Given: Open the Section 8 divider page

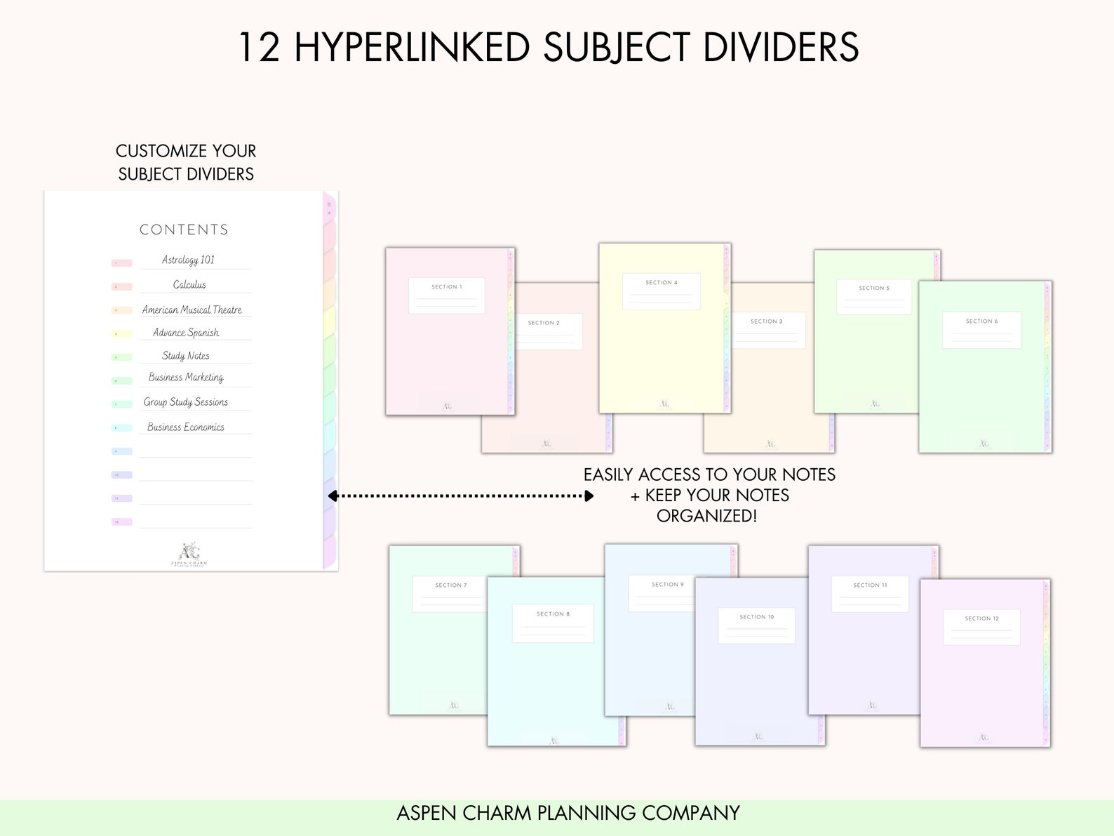Looking at the screenshot, I should [x=556, y=661].
